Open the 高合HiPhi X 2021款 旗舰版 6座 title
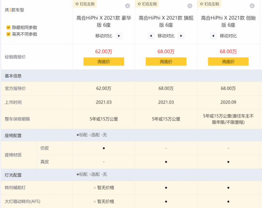Screen dimensions: 262x208 coord(166,21)
